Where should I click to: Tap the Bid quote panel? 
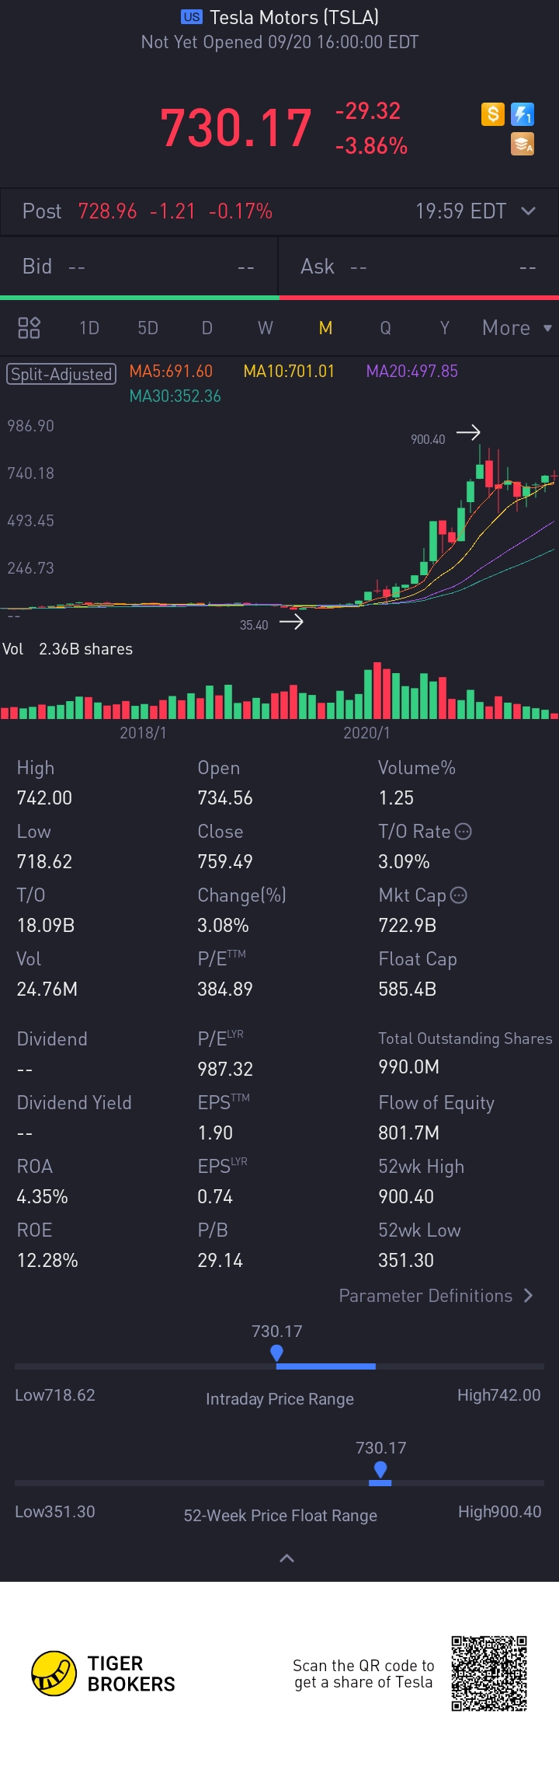click(x=139, y=267)
